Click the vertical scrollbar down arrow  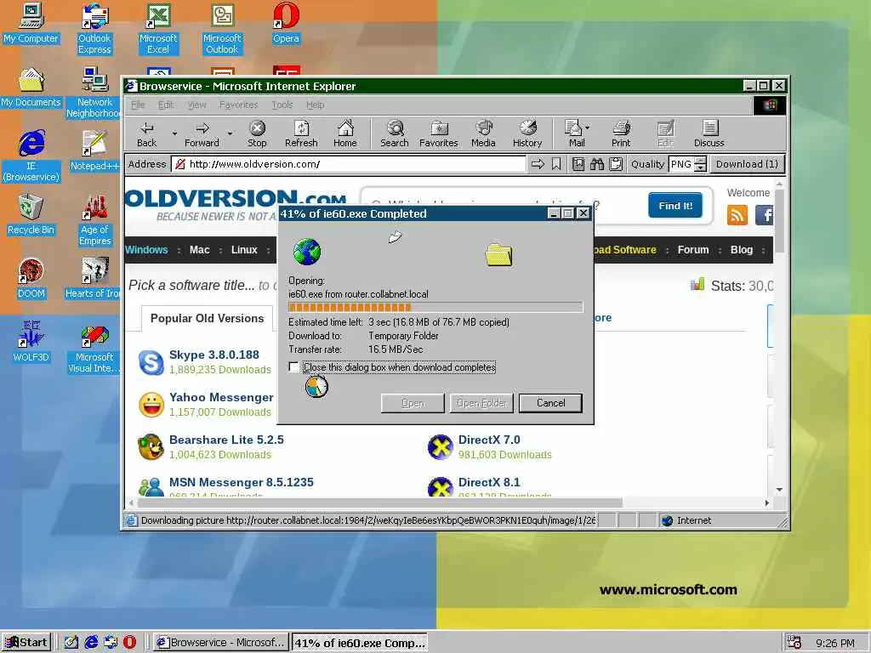point(779,489)
